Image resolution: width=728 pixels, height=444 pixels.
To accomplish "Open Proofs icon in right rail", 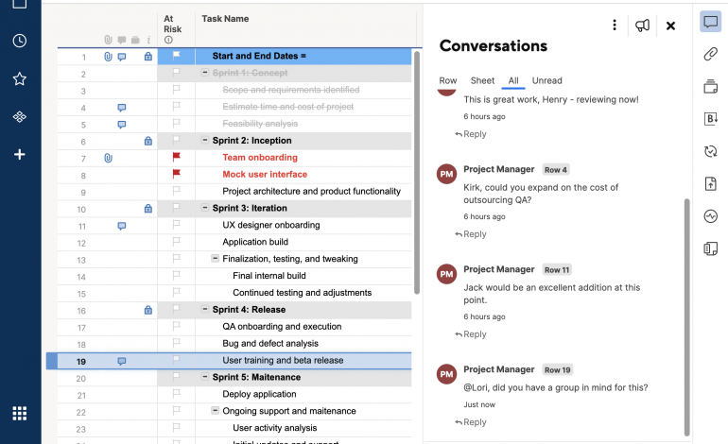I will point(710,86).
